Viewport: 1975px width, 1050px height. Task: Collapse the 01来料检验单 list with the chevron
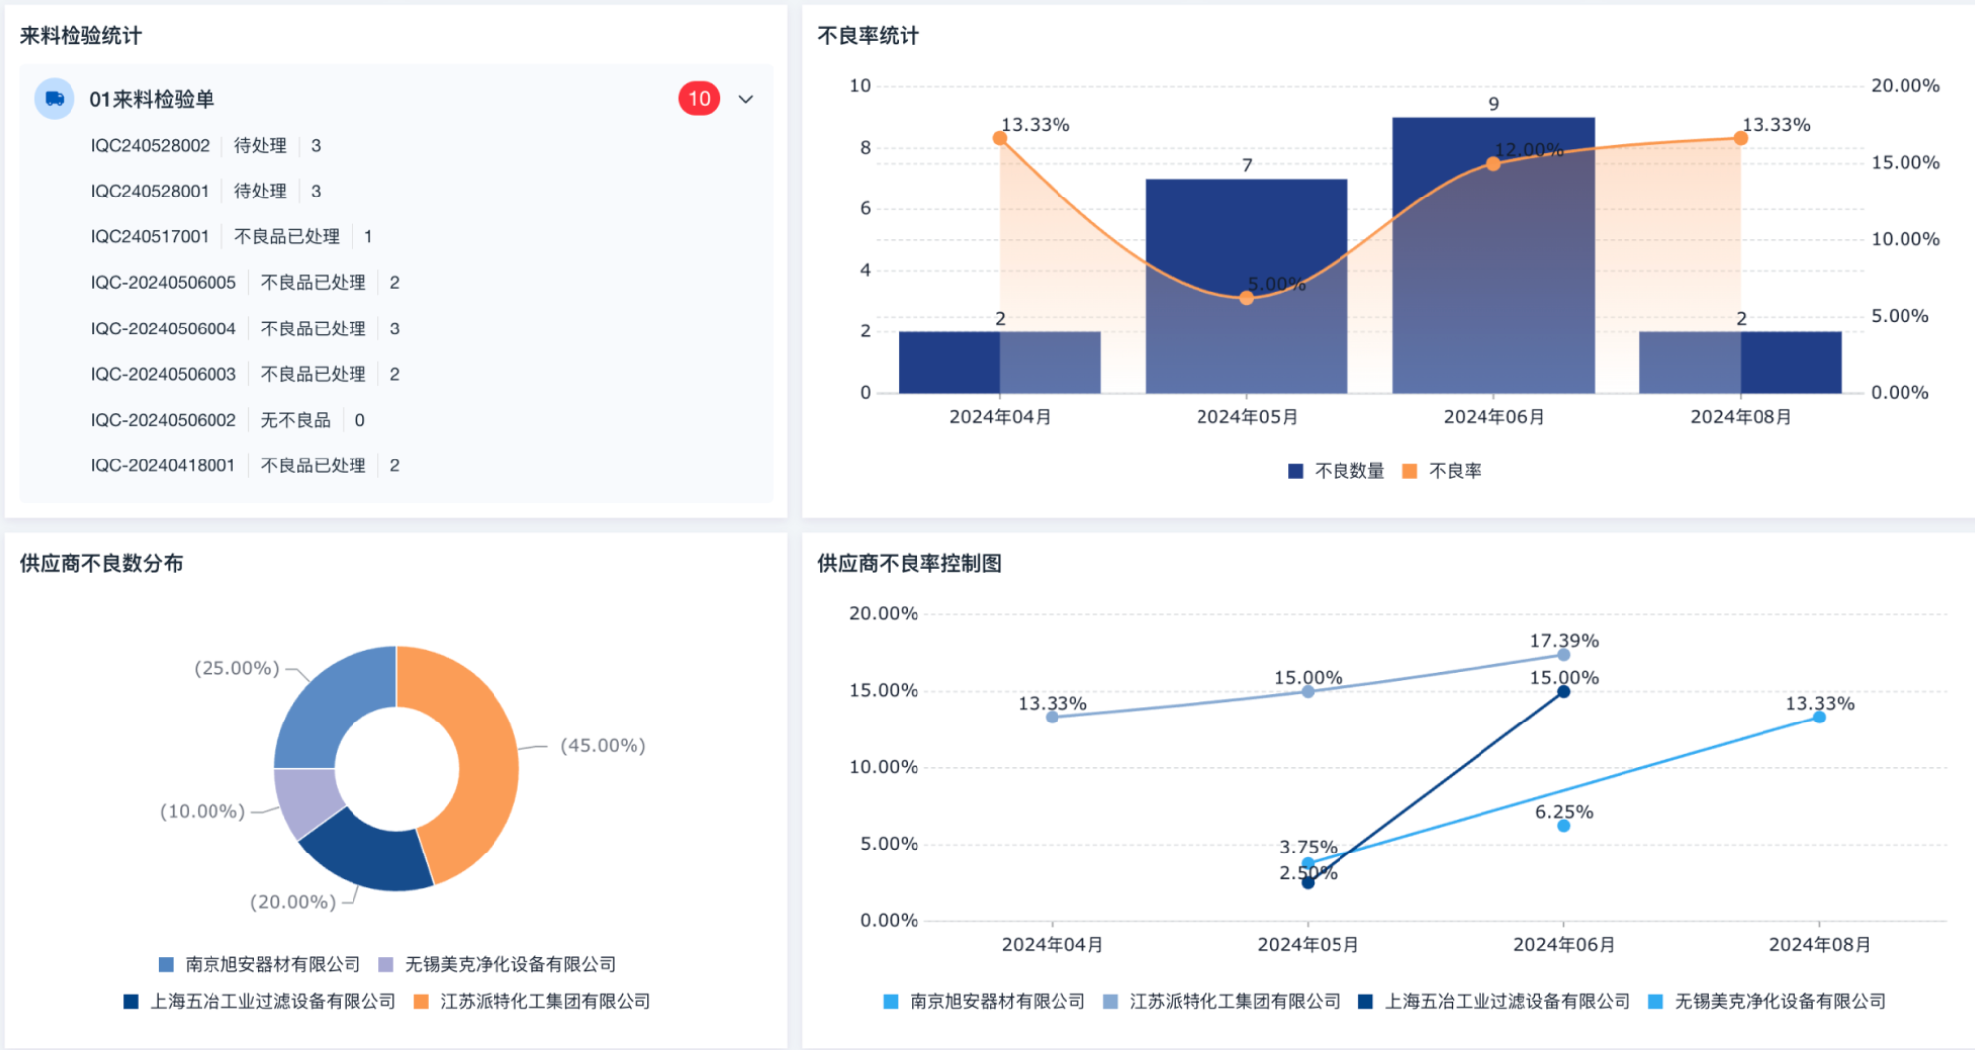coord(746,99)
